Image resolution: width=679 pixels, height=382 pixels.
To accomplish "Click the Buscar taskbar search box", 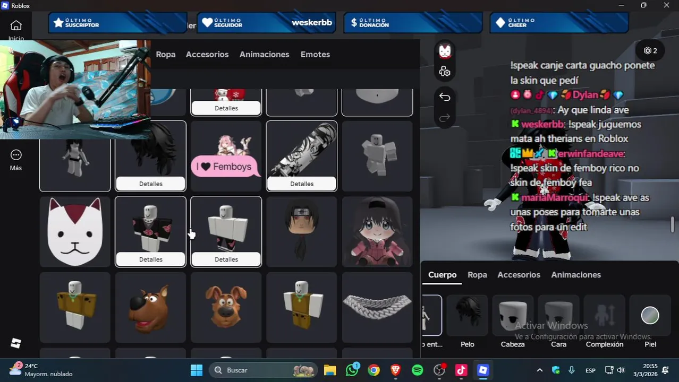I will coord(264,370).
